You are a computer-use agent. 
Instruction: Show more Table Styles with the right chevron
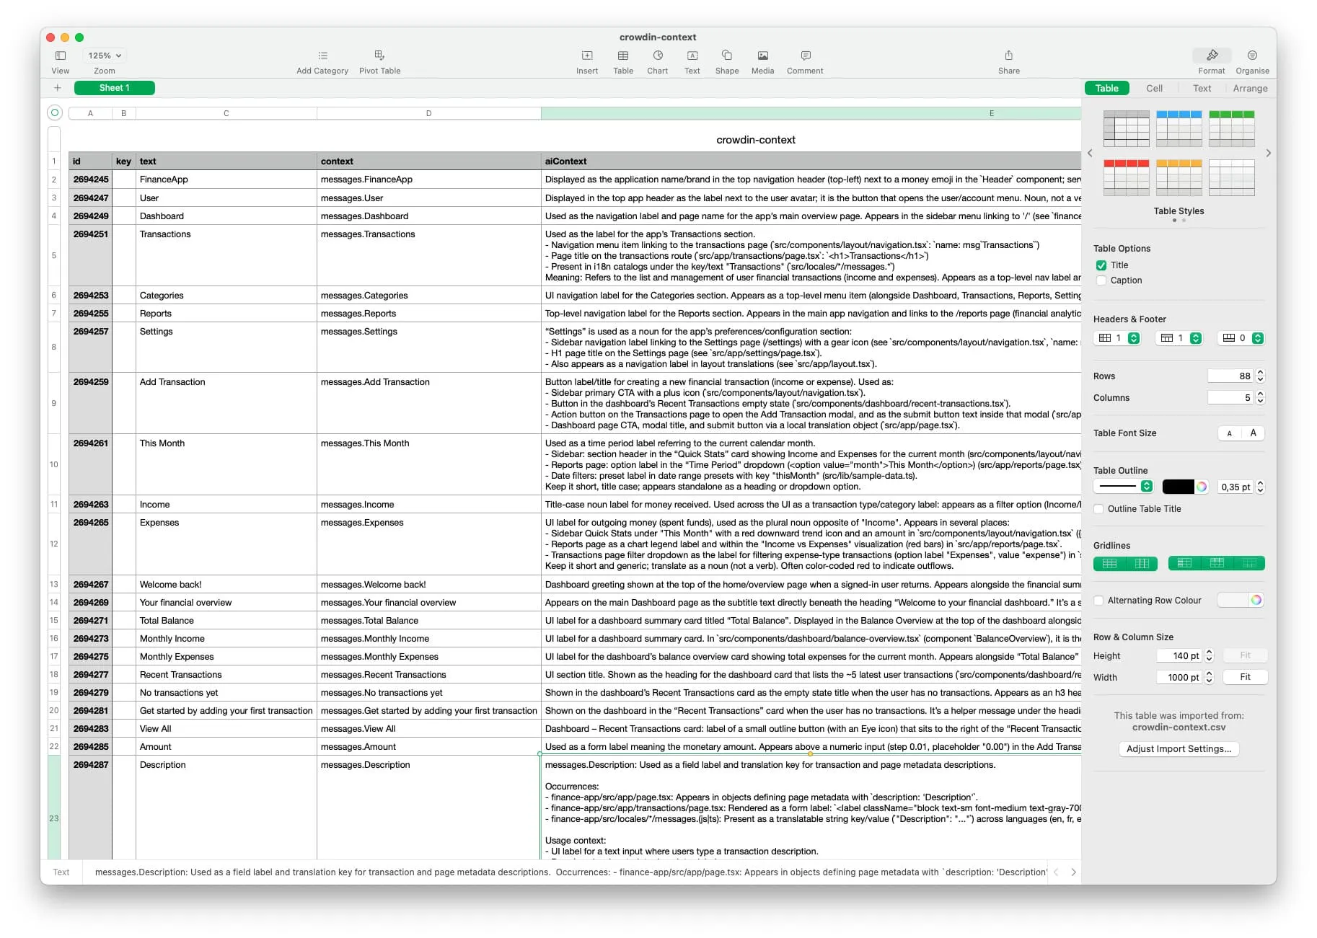pos(1269,153)
